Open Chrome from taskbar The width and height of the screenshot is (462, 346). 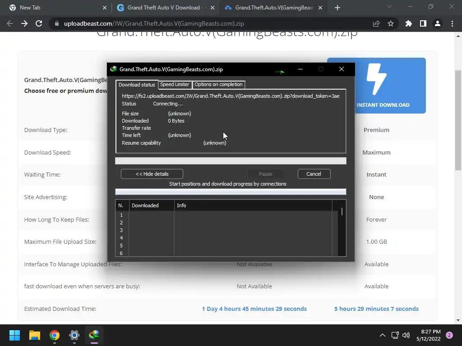(x=55, y=335)
